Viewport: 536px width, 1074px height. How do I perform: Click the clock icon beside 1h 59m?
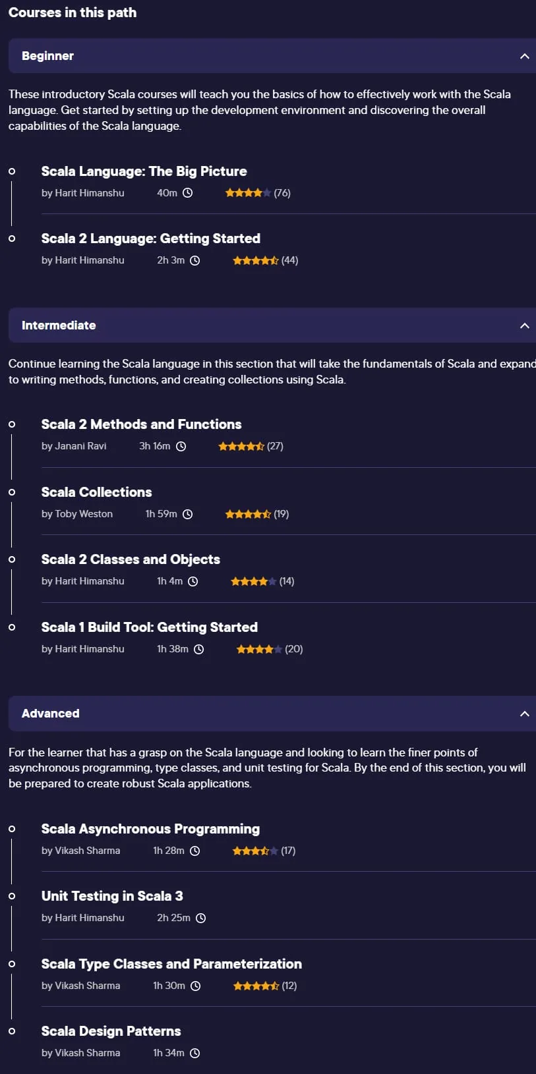[187, 514]
